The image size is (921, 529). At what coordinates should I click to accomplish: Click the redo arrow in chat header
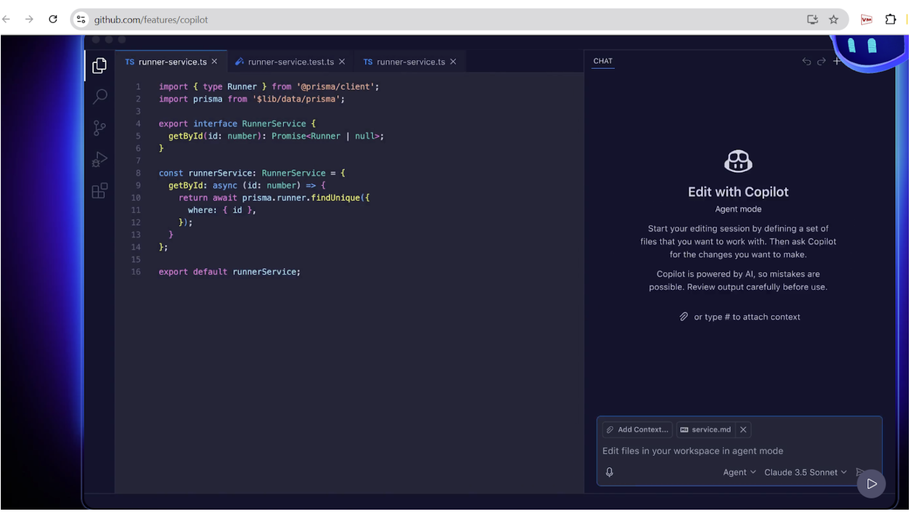coord(821,61)
